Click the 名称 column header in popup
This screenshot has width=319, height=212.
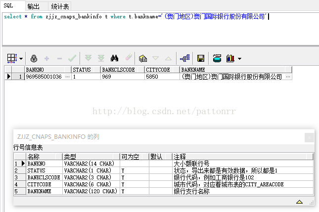(x=44, y=157)
